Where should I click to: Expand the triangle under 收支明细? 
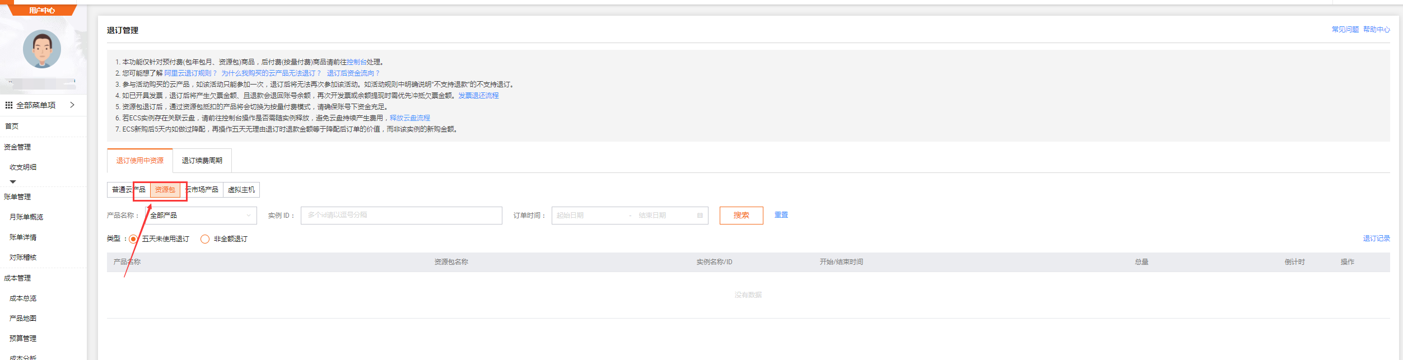(x=13, y=182)
